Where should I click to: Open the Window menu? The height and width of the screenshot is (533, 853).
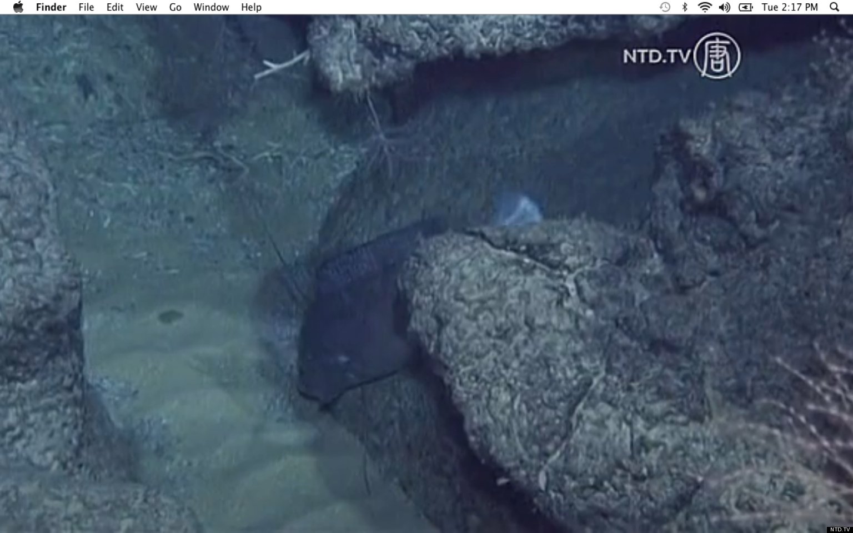click(x=211, y=7)
